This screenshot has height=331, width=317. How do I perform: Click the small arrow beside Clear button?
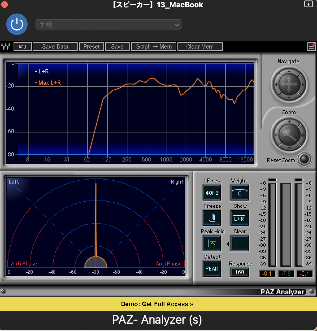pyautogui.click(x=228, y=244)
